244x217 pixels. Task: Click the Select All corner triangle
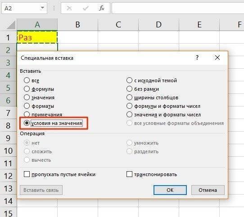(x=11, y=25)
